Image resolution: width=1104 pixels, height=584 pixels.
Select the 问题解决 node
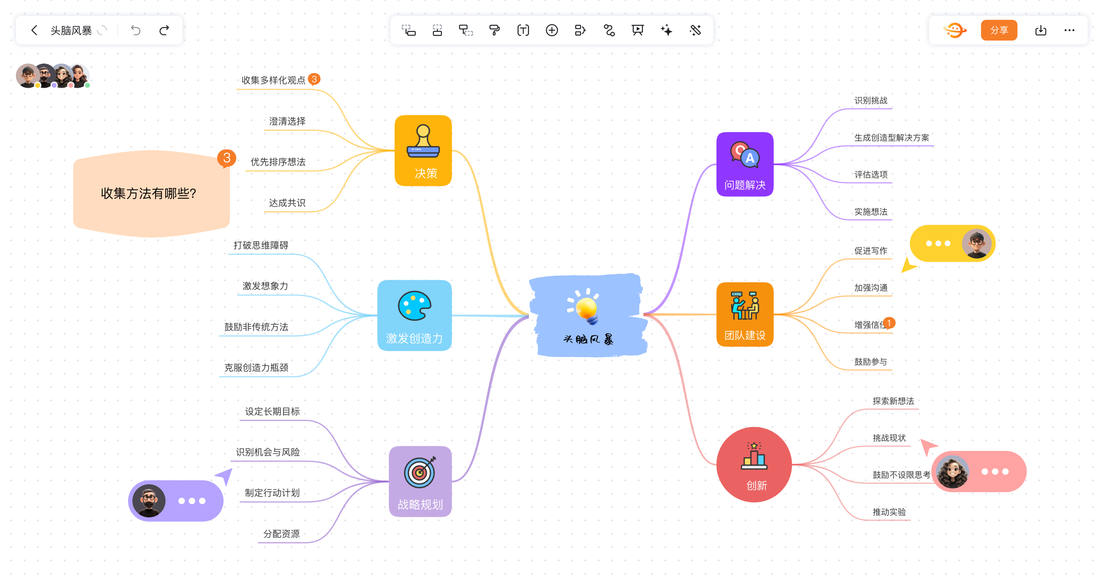745,164
